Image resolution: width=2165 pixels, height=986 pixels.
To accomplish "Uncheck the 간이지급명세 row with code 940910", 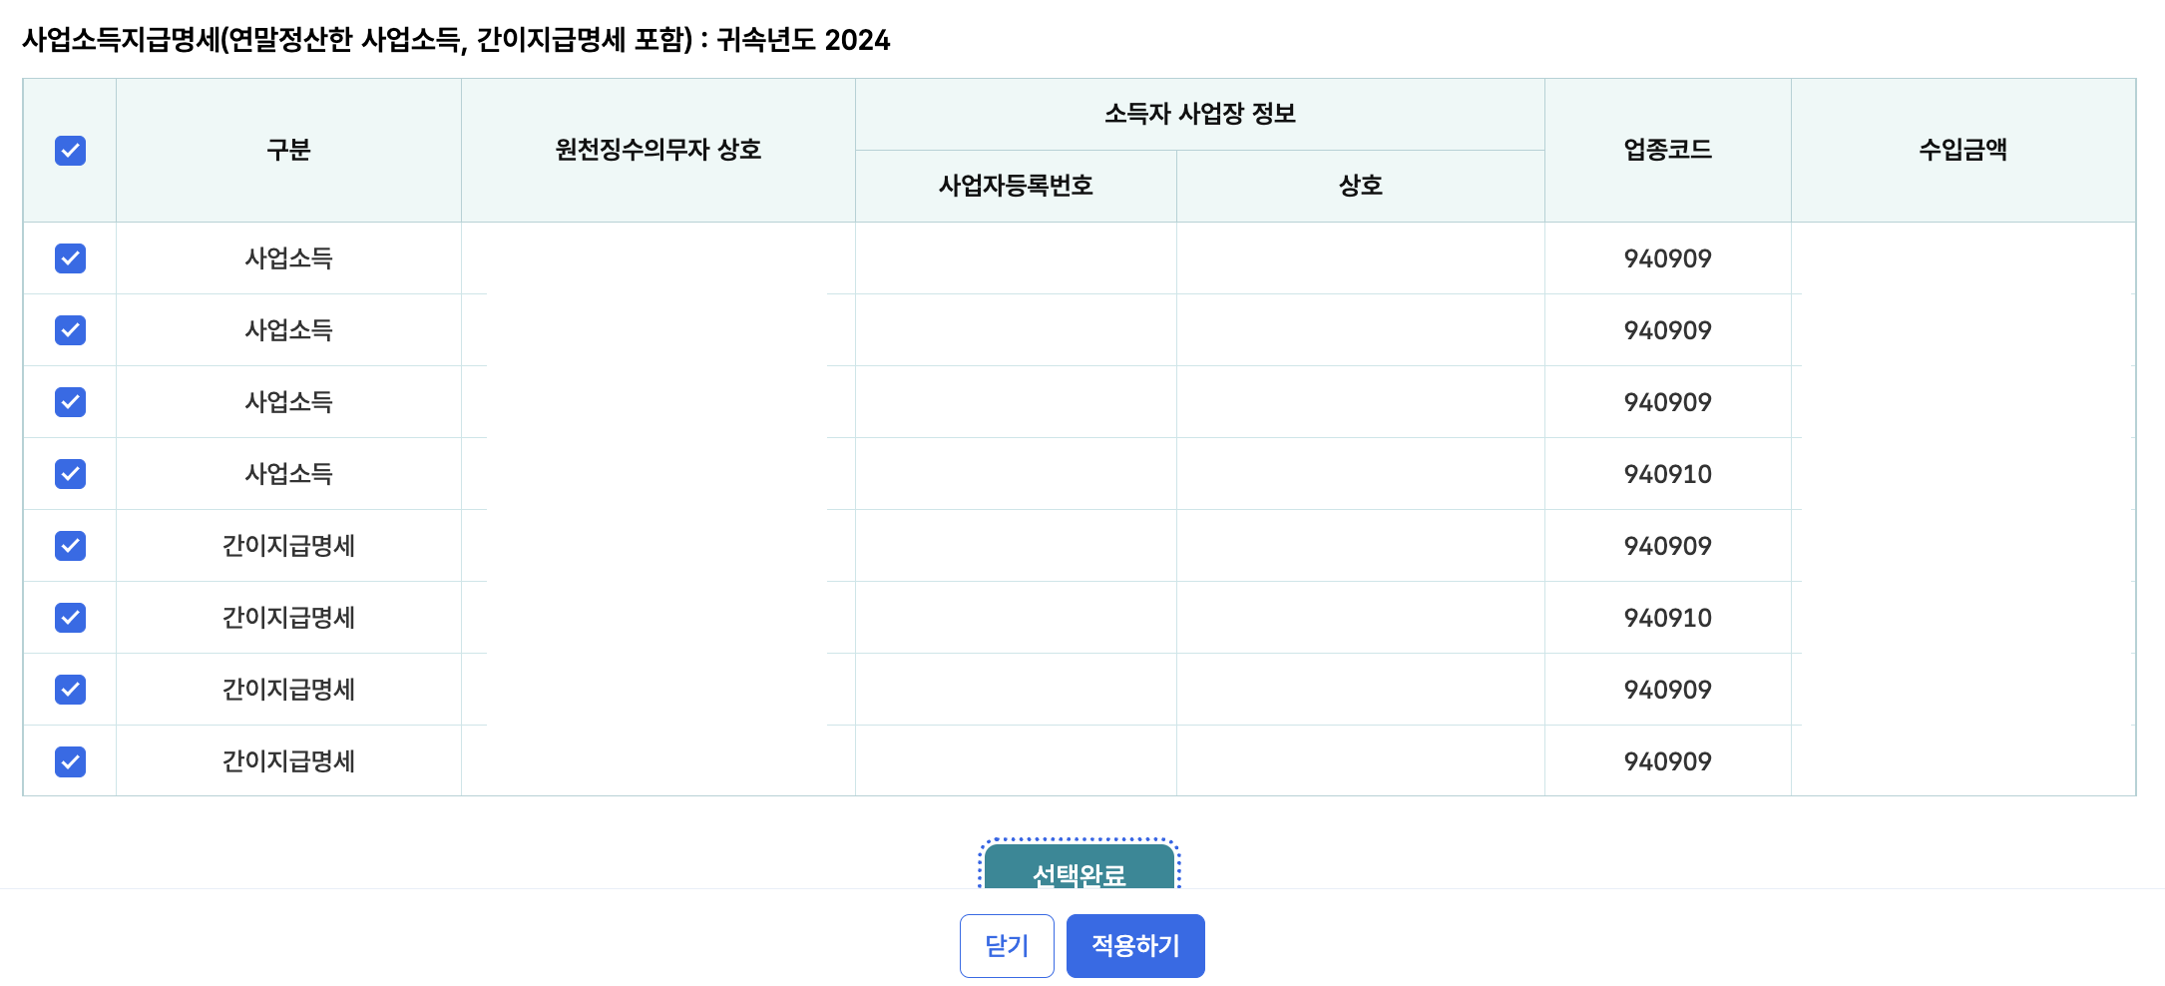I will tap(68, 618).
